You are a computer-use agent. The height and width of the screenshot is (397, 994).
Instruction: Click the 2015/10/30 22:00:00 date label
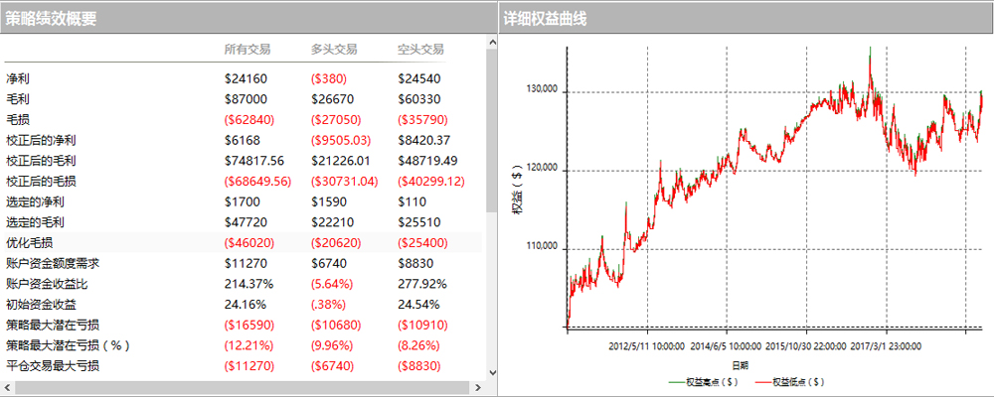click(x=805, y=346)
